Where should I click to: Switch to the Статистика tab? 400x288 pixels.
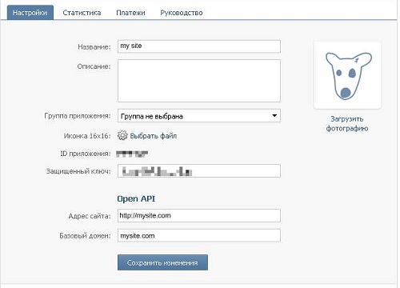82,13
